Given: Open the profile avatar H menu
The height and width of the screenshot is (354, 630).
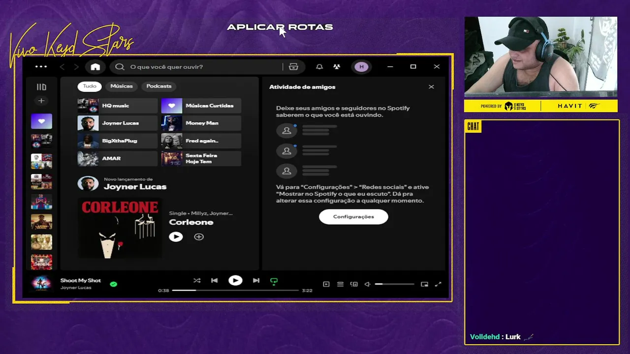Looking at the screenshot, I should [x=361, y=67].
